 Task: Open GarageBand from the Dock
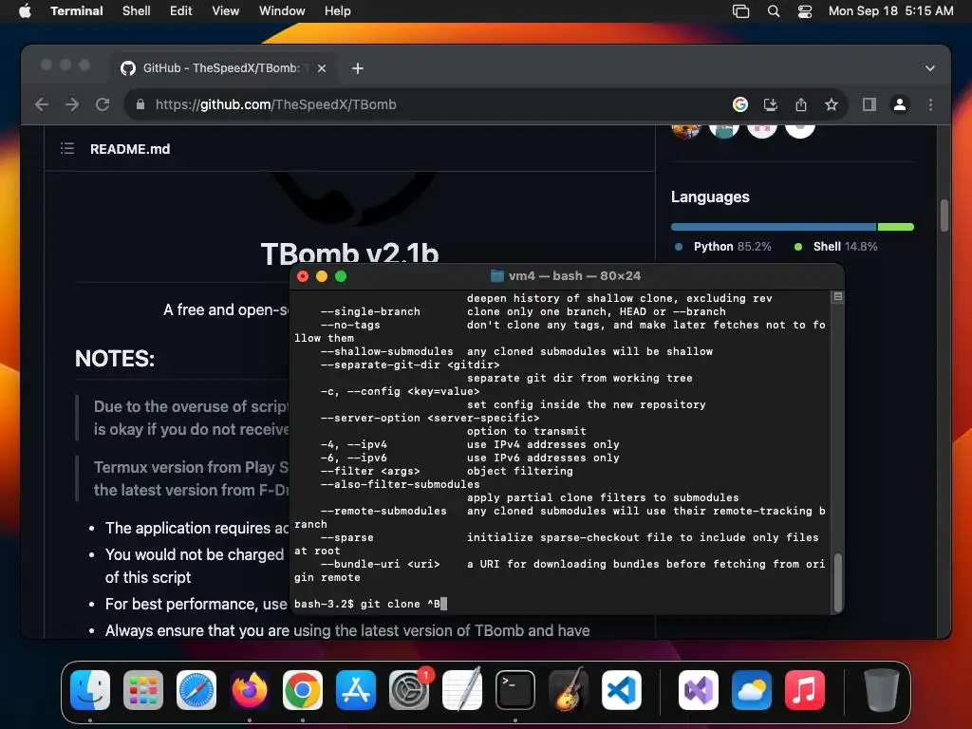pyautogui.click(x=569, y=690)
